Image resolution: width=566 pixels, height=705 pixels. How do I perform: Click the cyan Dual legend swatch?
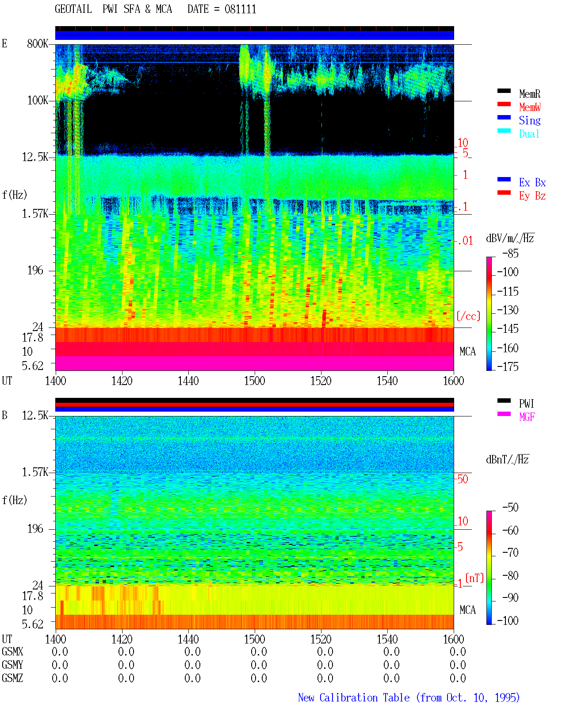(x=504, y=131)
